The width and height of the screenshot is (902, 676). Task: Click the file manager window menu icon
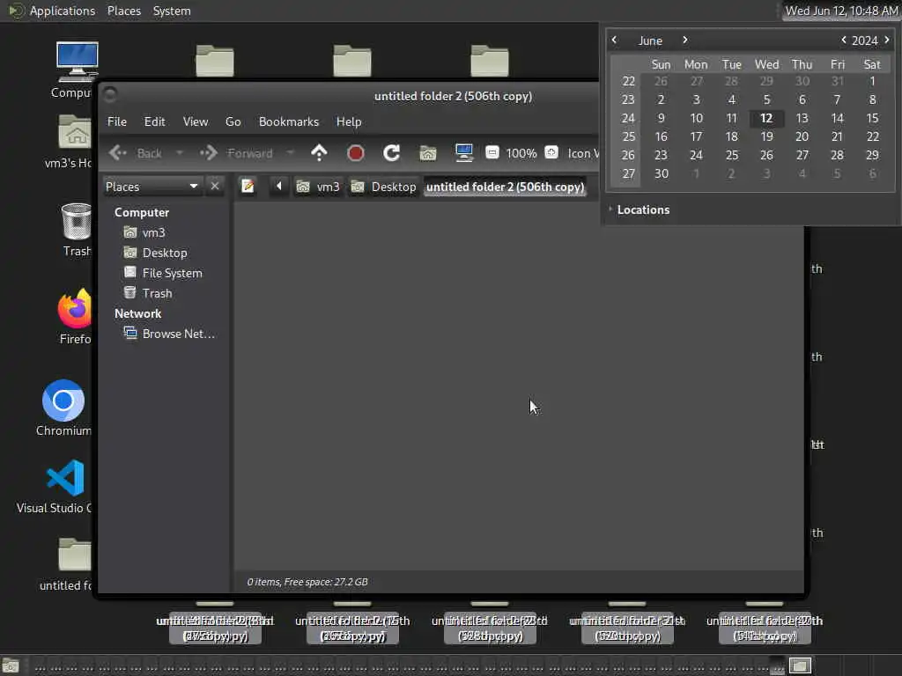click(110, 95)
